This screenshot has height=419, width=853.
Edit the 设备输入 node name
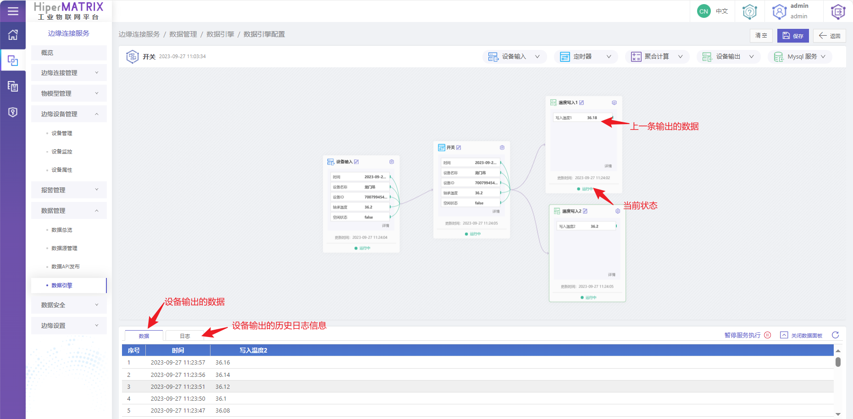point(356,162)
